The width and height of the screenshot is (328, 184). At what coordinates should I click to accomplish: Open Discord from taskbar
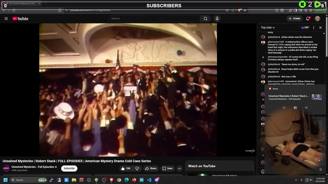[x=157, y=180]
